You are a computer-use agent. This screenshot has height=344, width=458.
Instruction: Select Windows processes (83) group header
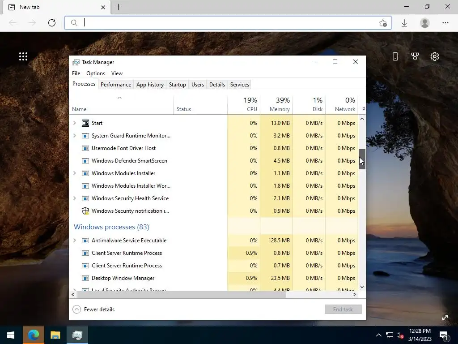pyautogui.click(x=111, y=227)
